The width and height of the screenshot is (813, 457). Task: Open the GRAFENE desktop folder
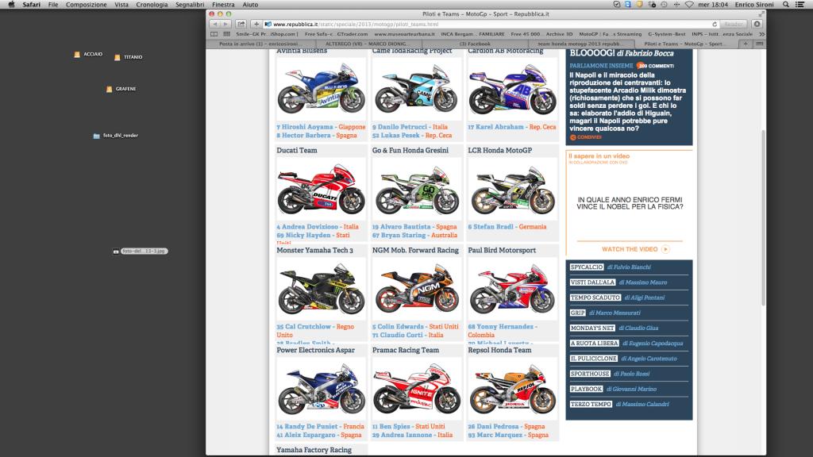[x=121, y=89]
